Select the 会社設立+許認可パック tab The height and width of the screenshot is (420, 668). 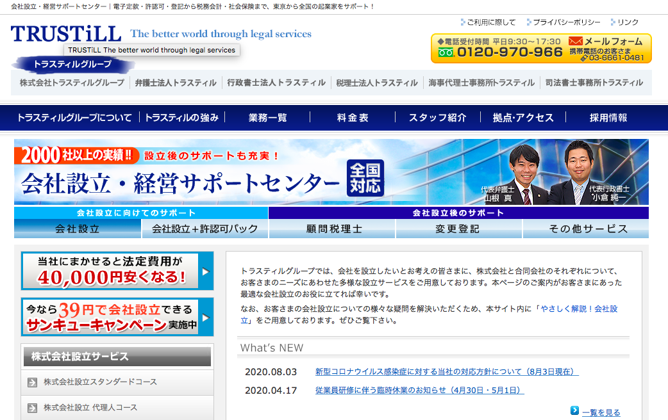[205, 229]
